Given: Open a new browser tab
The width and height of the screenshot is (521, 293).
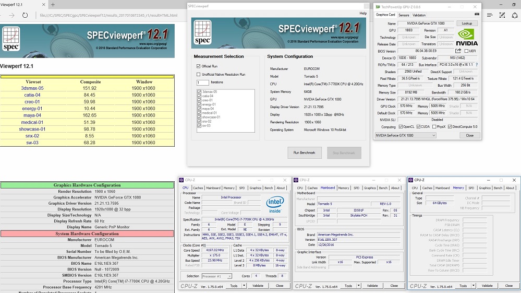Looking at the screenshot, I should [53, 4].
